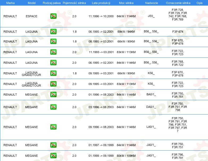Click the K56_ body code in the 66kW row
The image size is (208, 161).
pyautogui.click(x=151, y=73)
